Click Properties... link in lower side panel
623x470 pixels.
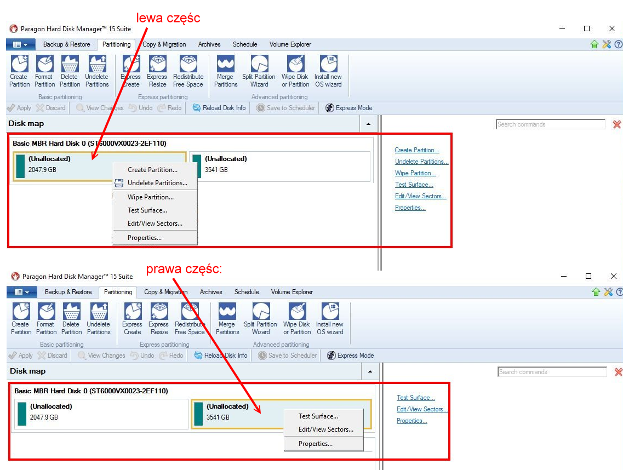pos(411,421)
